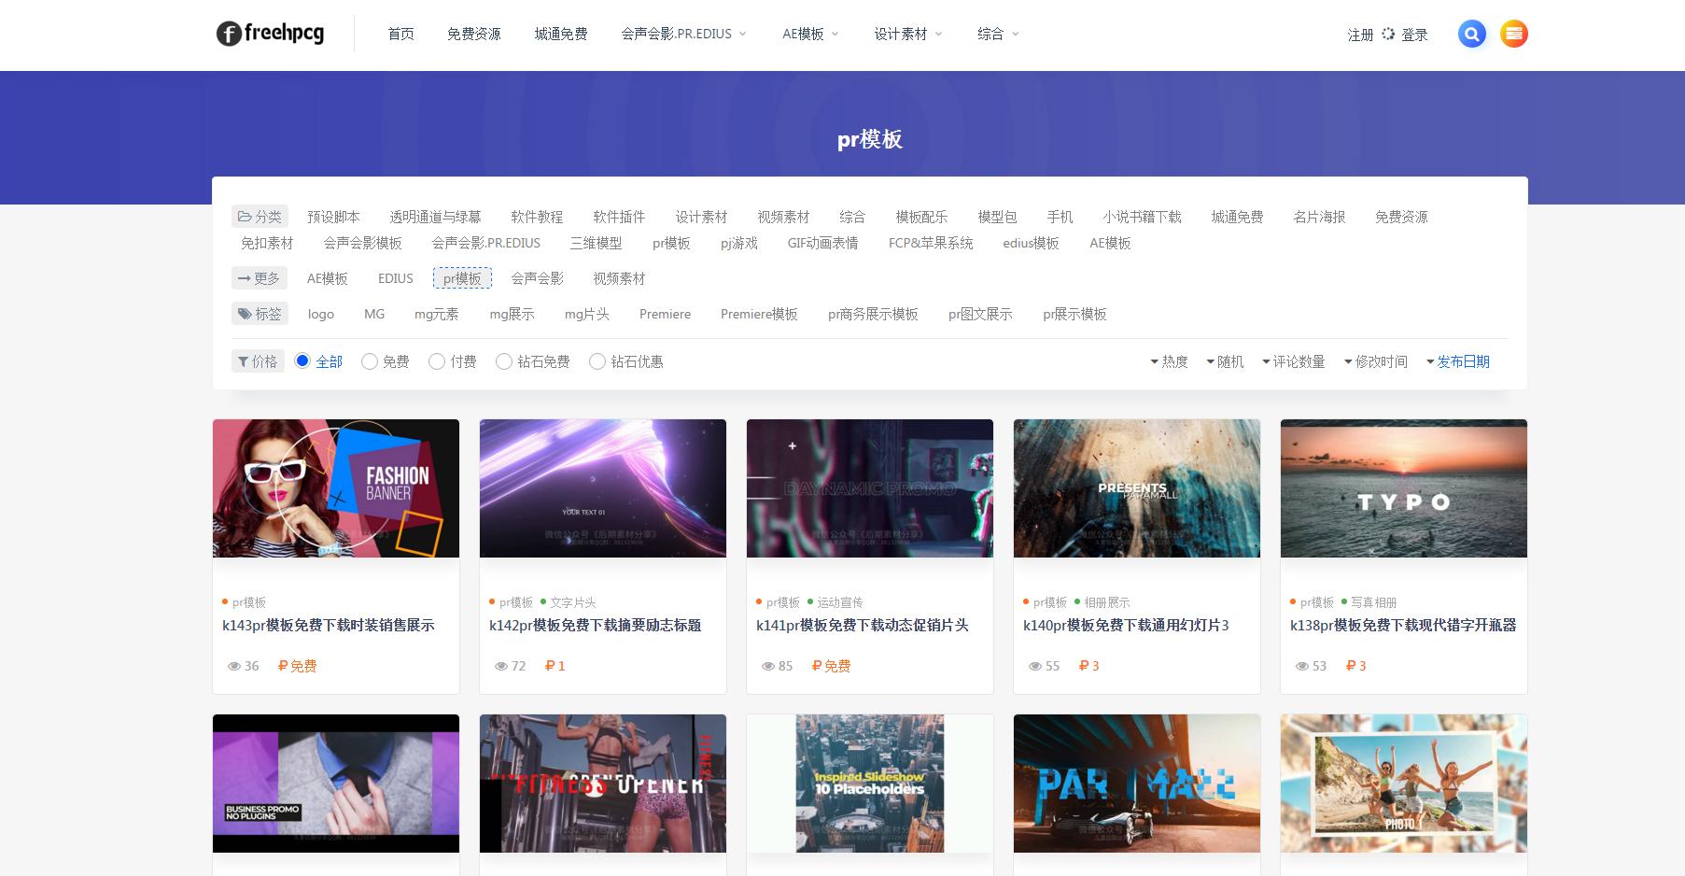Switch to the 城通免费 menu item

pyautogui.click(x=559, y=33)
